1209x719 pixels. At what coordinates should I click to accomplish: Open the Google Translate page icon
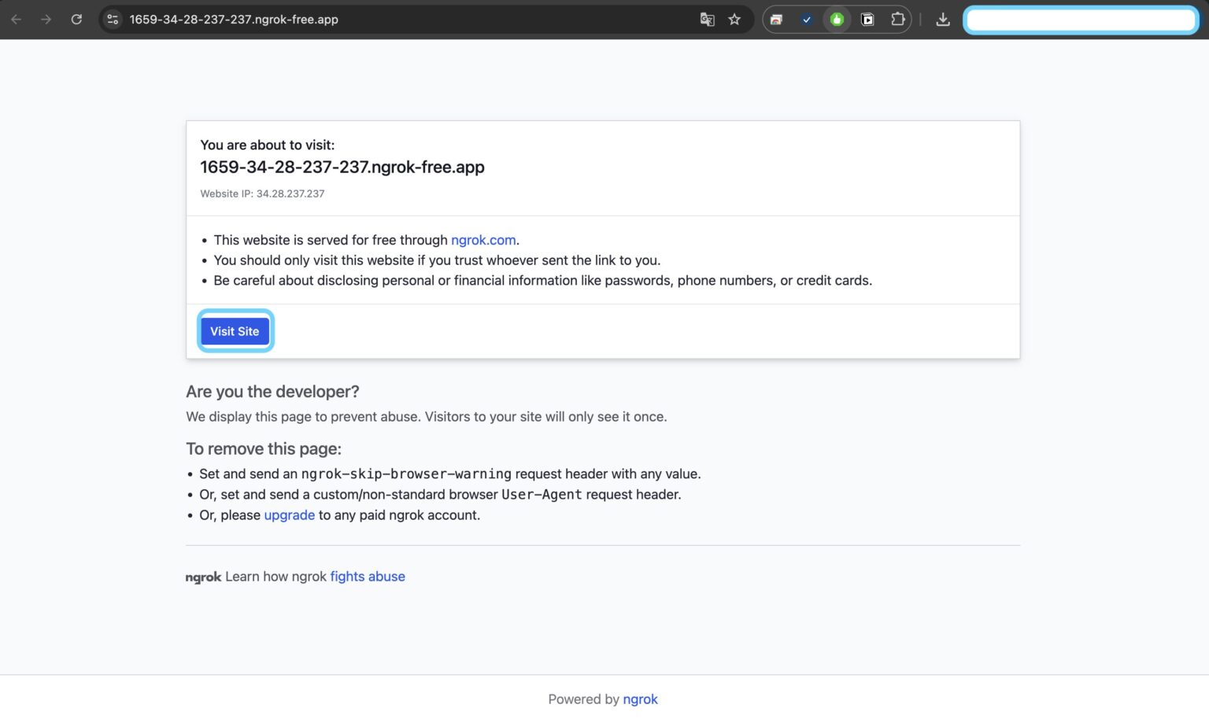(707, 19)
